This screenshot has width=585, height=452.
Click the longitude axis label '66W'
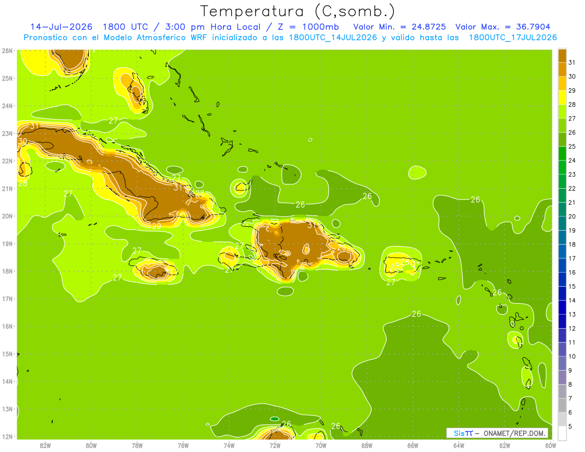(413, 445)
